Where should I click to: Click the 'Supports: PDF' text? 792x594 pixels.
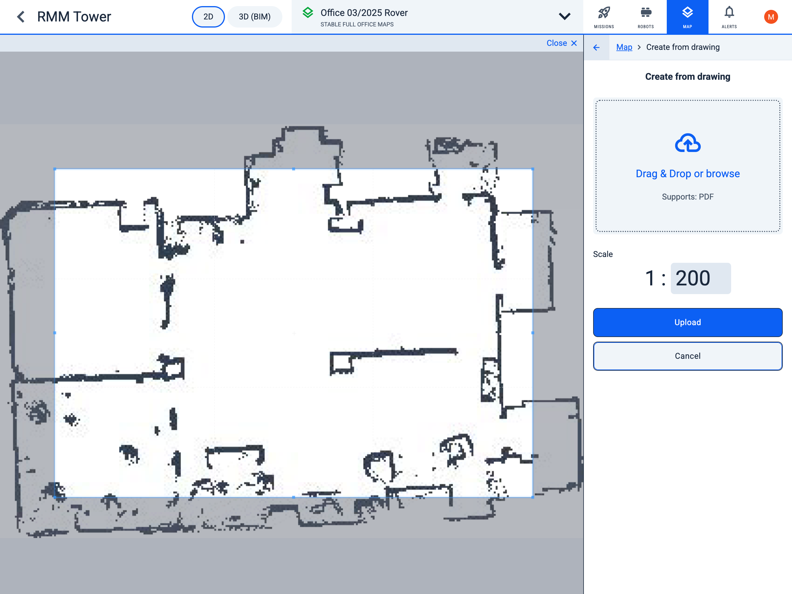pos(687,197)
